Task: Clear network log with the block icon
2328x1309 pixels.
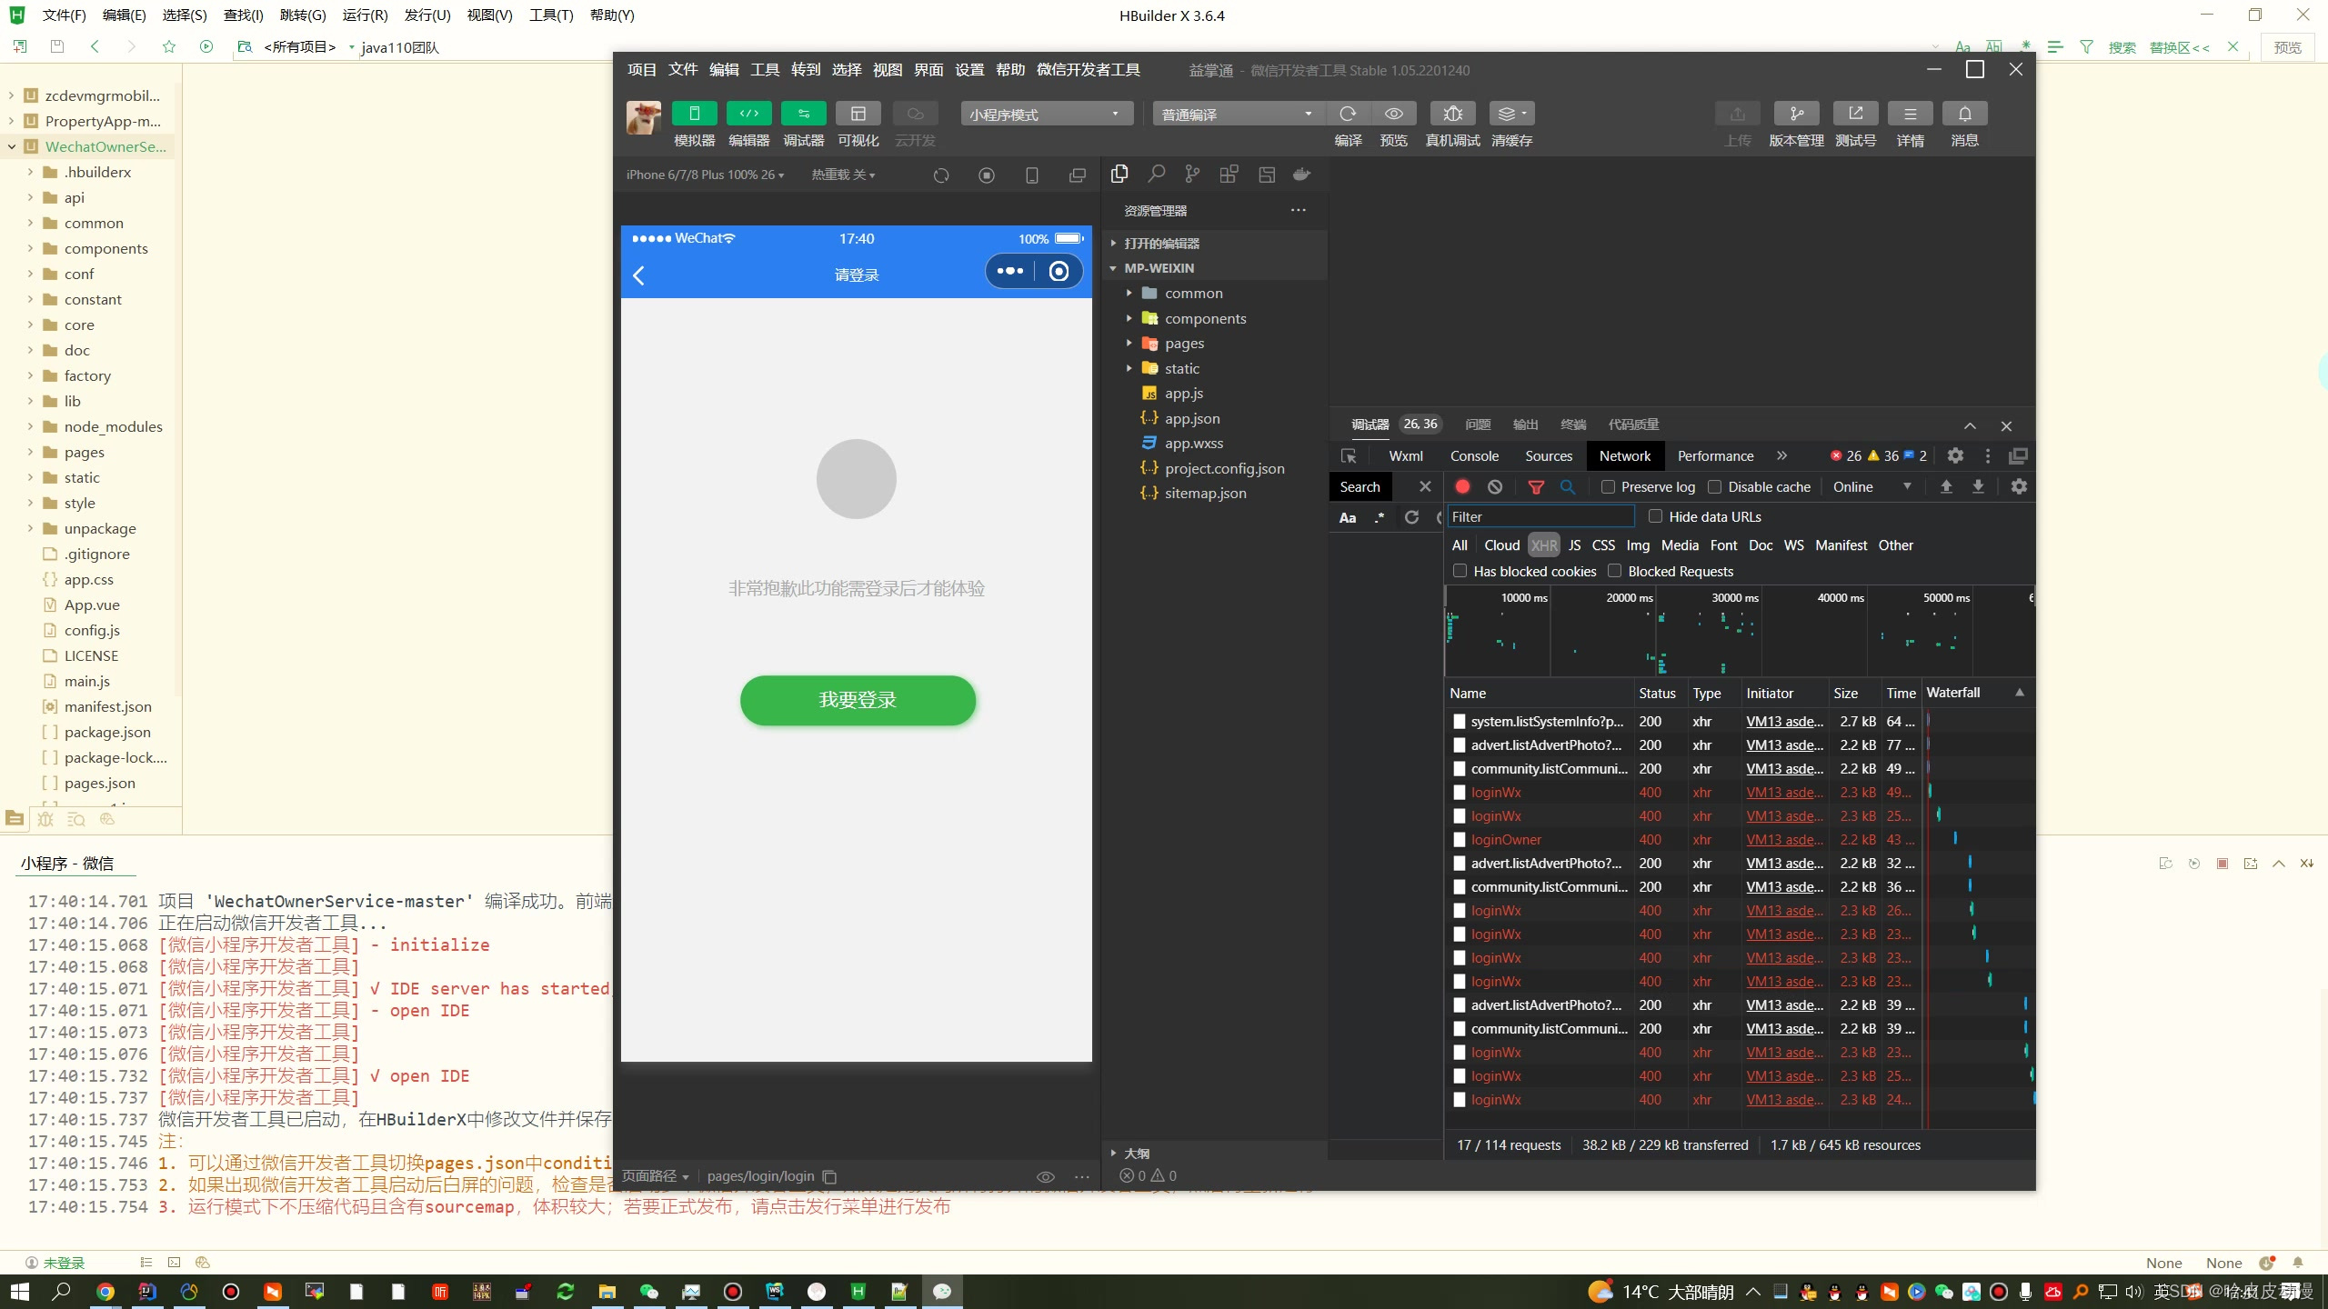Action: coord(1495,487)
